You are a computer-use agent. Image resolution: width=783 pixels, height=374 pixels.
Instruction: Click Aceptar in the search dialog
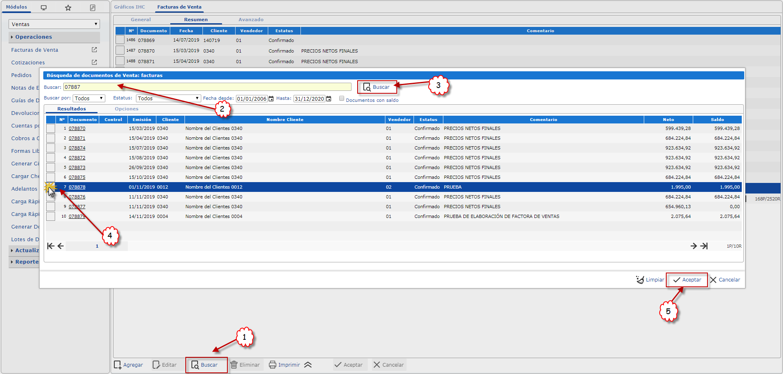click(x=687, y=280)
